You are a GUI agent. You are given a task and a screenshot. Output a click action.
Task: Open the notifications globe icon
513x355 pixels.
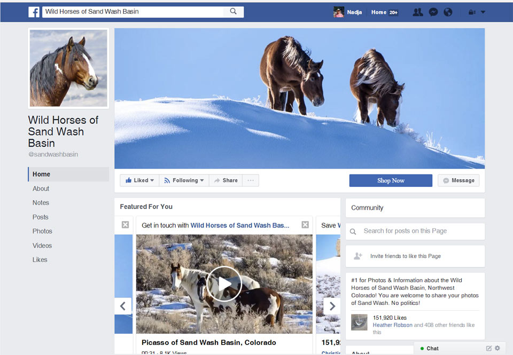448,12
